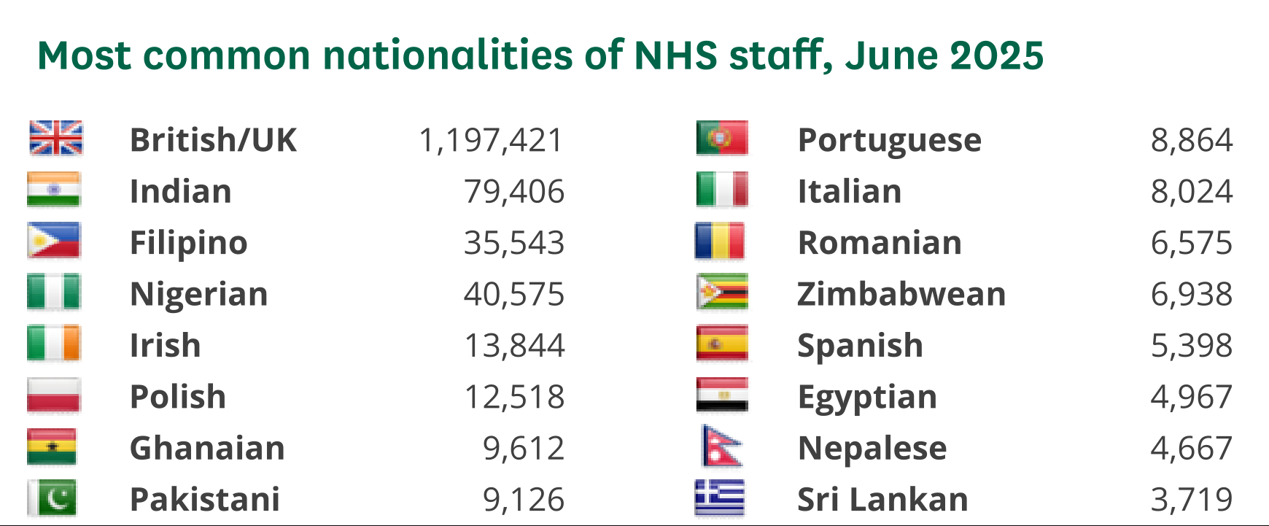Click the Pakistani crescent flag
1269x526 pixels.
tap(52, 498)
